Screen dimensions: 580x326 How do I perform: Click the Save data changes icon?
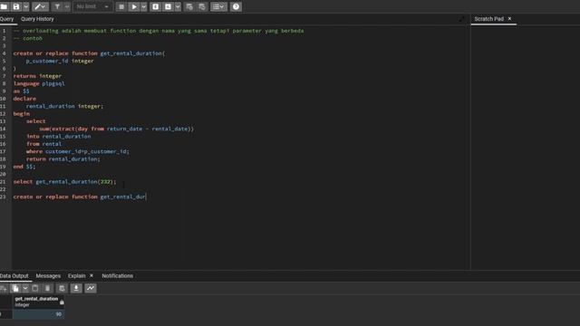62,288
